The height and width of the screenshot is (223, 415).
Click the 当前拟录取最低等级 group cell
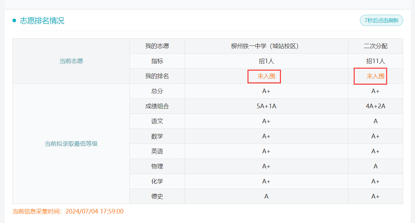(x=71, y=144)
